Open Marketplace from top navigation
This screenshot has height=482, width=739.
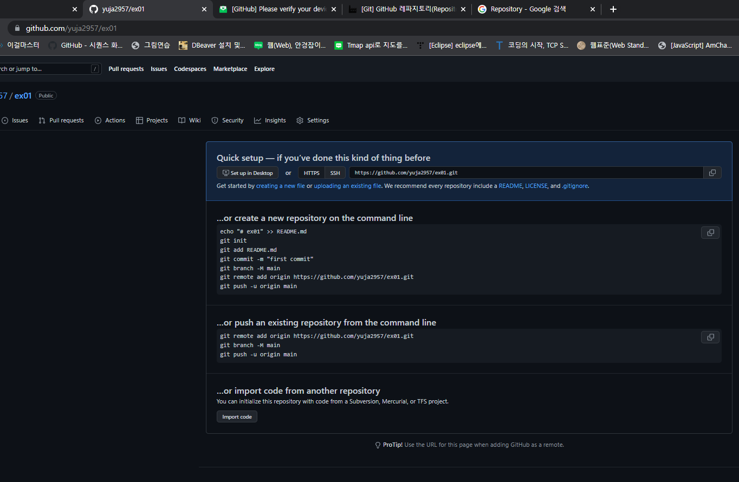click(x=230, y=69)
